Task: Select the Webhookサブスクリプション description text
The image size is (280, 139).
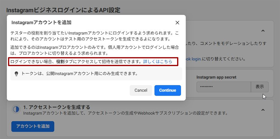Action: pos(126,113)
